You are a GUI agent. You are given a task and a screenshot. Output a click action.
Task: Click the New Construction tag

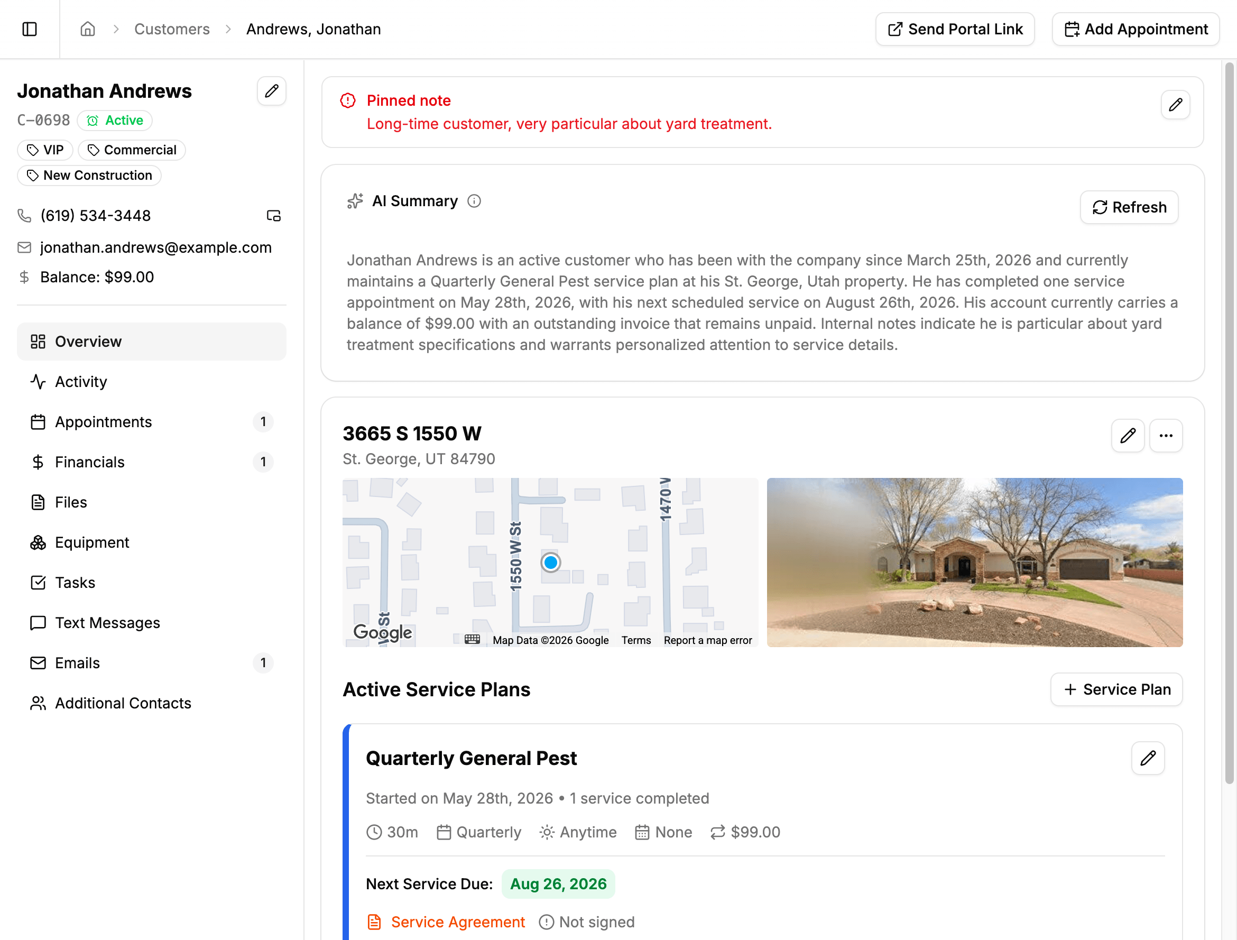pos(89,176)
